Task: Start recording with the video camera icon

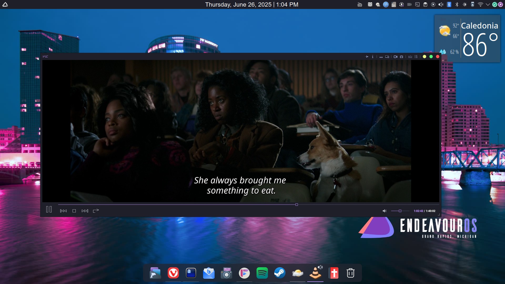Action: (395, 57)
